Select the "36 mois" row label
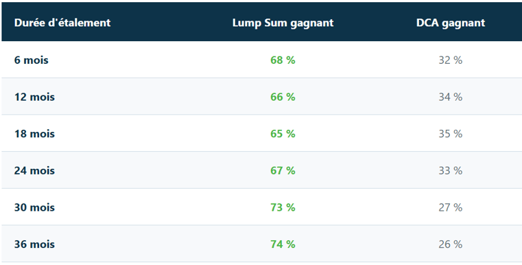The height and width of the screenshot is (265, 522). 34,244
